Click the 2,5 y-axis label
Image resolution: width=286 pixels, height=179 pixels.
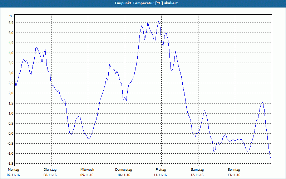[11, 83]
